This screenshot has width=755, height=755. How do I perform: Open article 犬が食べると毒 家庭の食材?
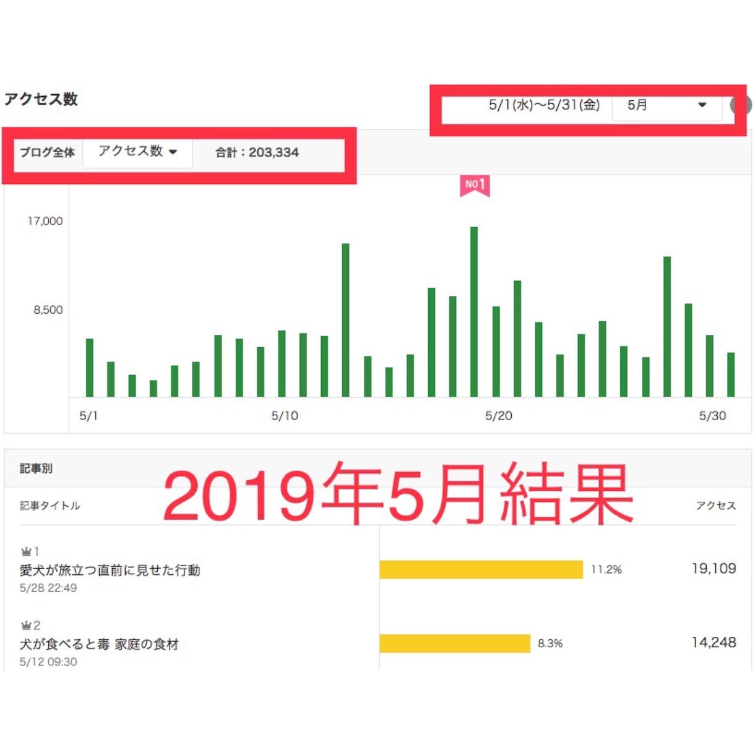click(x=99, y=644)
